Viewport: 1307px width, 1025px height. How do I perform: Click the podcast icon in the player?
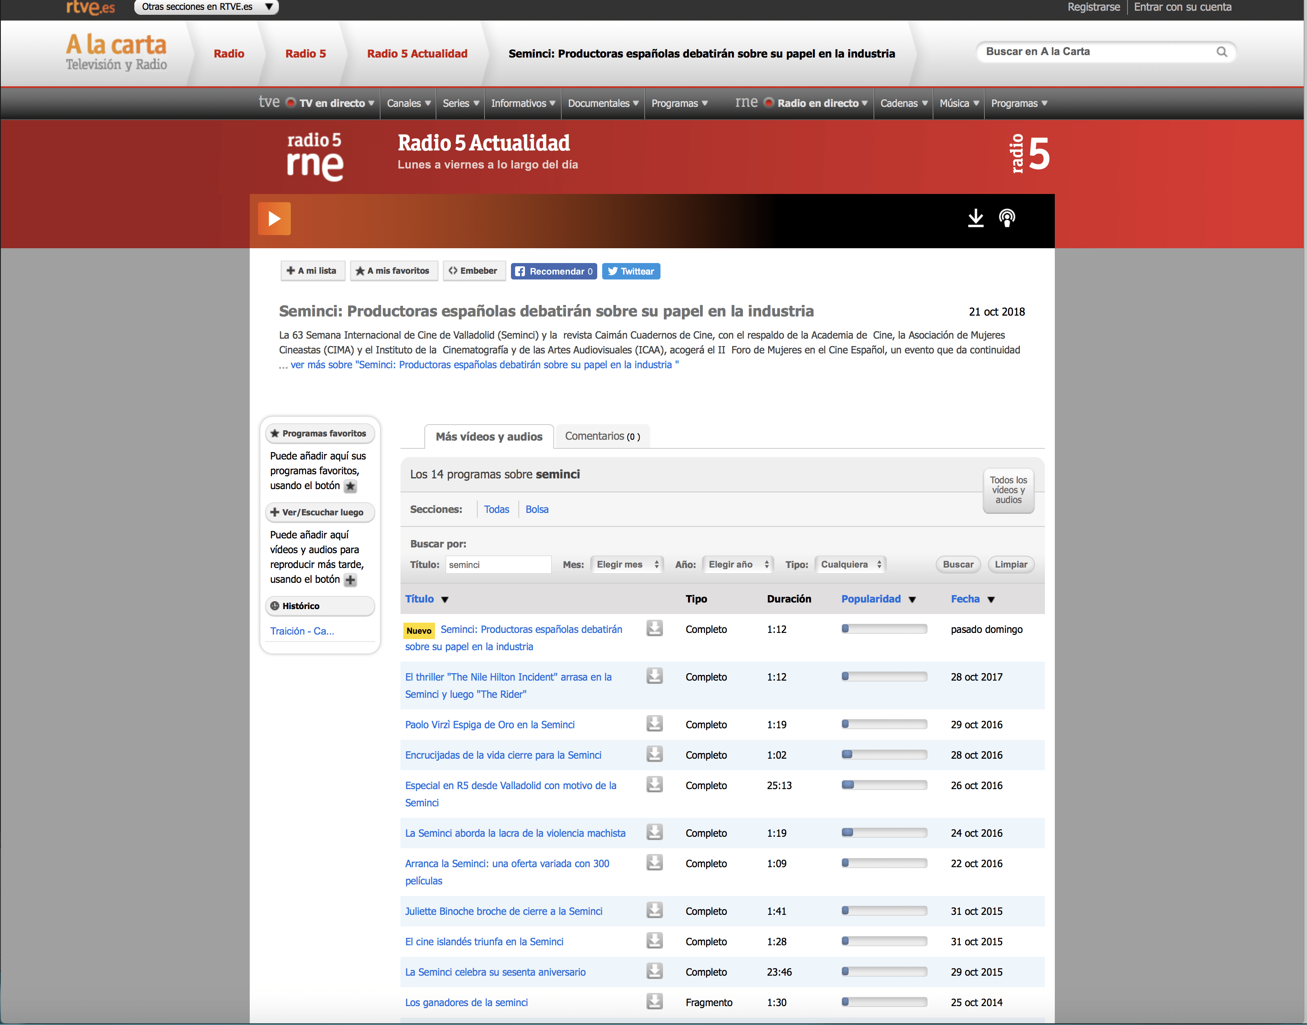click(x=1007, y=218)
